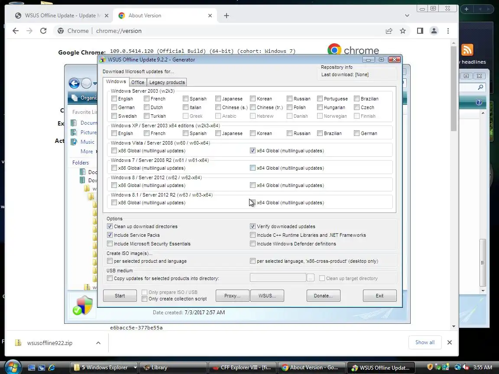Screen dimensions: 499x374
Task: Click Chrome forward navigation arrow
Action: tap(29, 31)
